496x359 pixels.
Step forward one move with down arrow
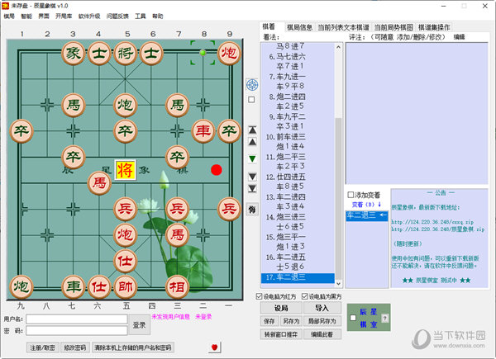click(x=252, y=176)
